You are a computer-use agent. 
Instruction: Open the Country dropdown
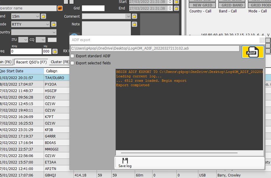tap(34, 32)
